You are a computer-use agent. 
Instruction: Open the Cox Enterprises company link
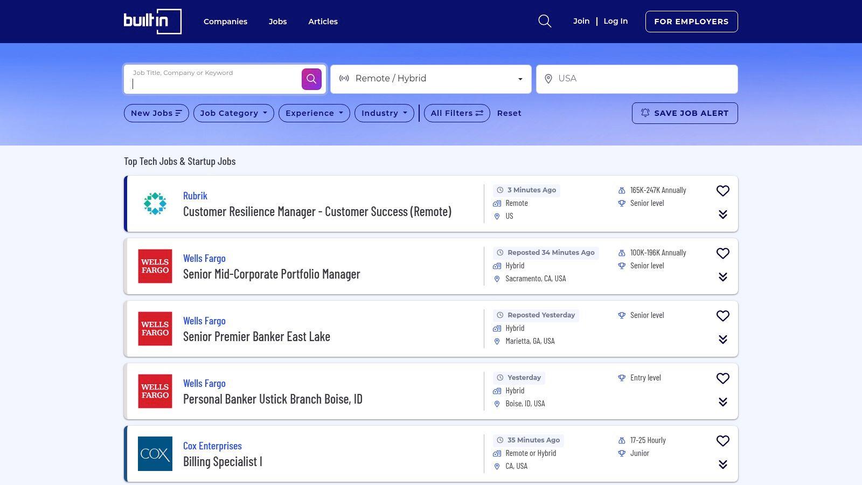[x=212, y=446]
